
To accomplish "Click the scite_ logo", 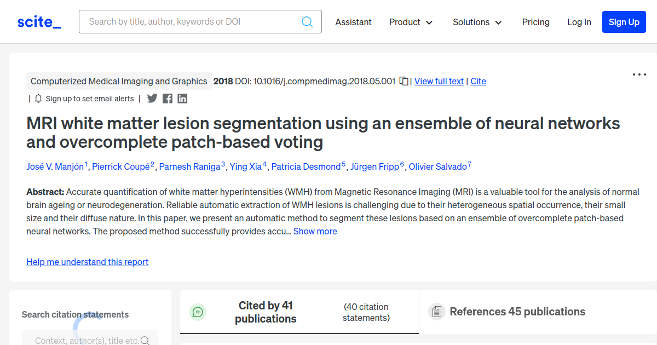I will tap(39, 22).
